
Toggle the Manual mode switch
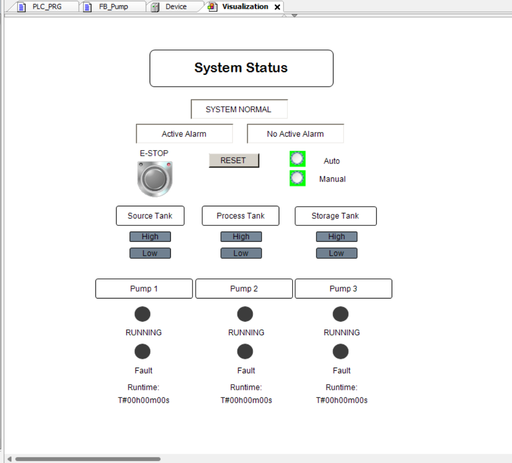[x=297, y=178]
